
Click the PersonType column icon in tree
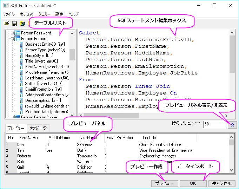tap(21, 50)
